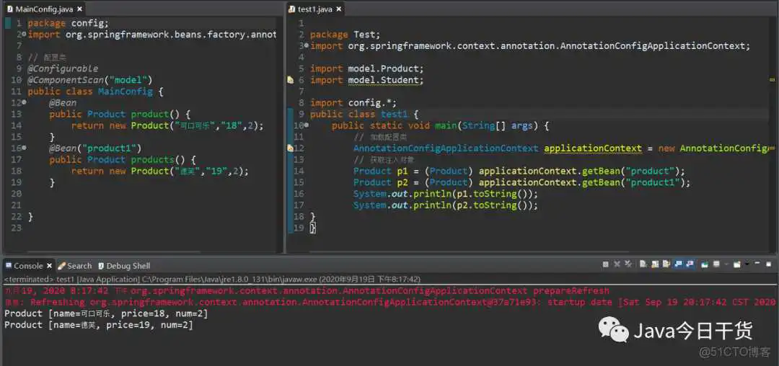Click warning marker on 'import model.Student' line
Screen dimensions: 779x366
click(291, 80)
